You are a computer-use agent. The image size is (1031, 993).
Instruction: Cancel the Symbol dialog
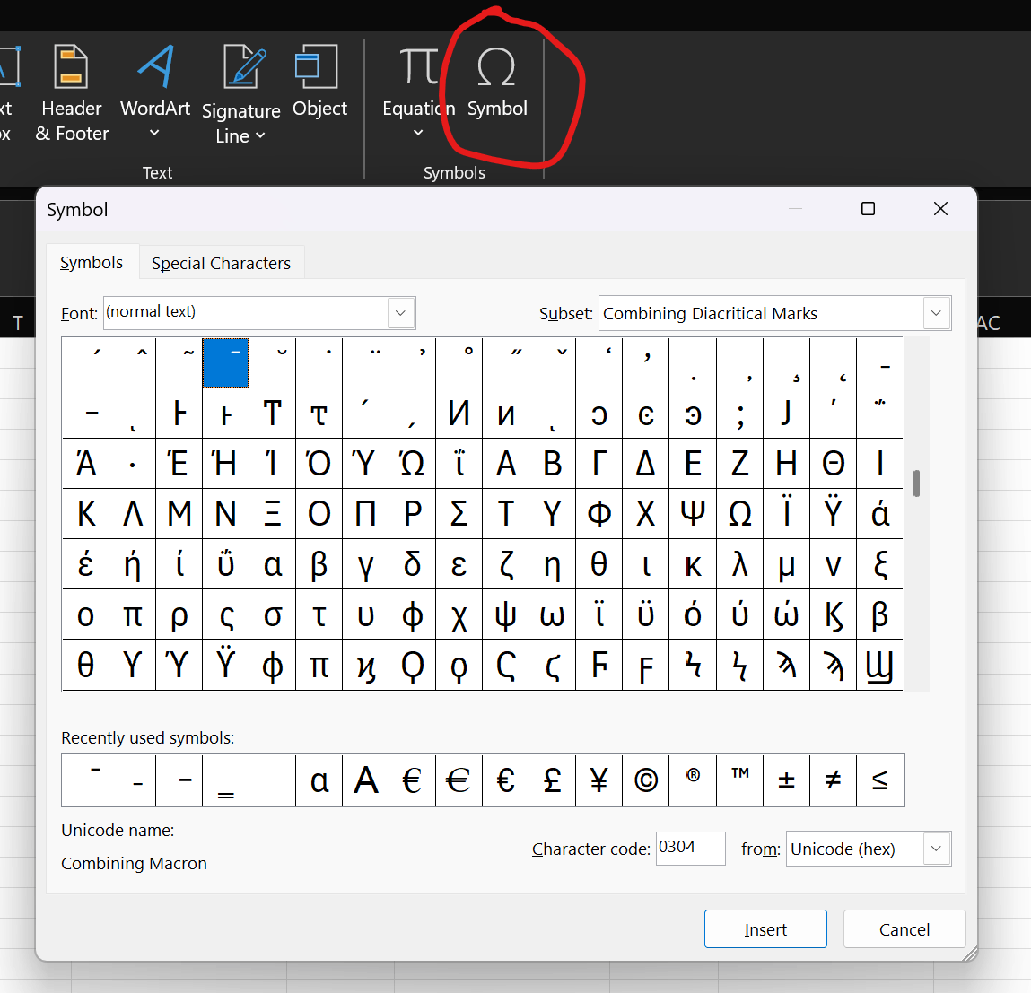[904, 928]
